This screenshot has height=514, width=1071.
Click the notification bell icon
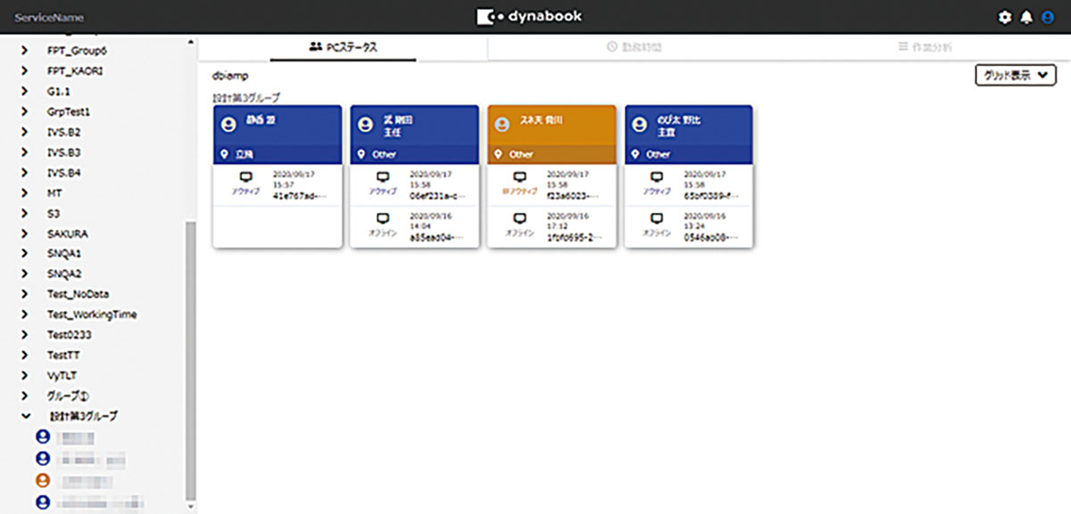[x=1026, y=17]
